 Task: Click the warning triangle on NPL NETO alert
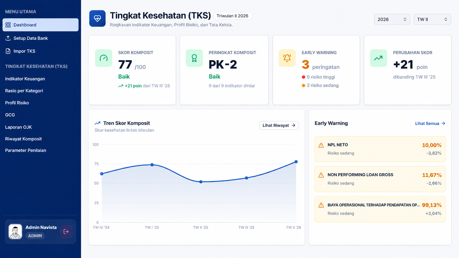(321, 145)
